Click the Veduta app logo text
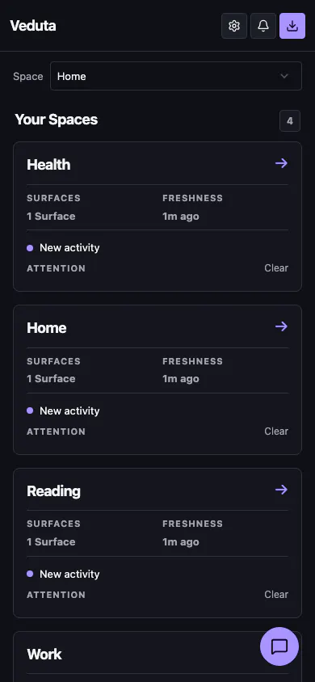The width and height of the screenshot is (315, 682). (33, 26)
